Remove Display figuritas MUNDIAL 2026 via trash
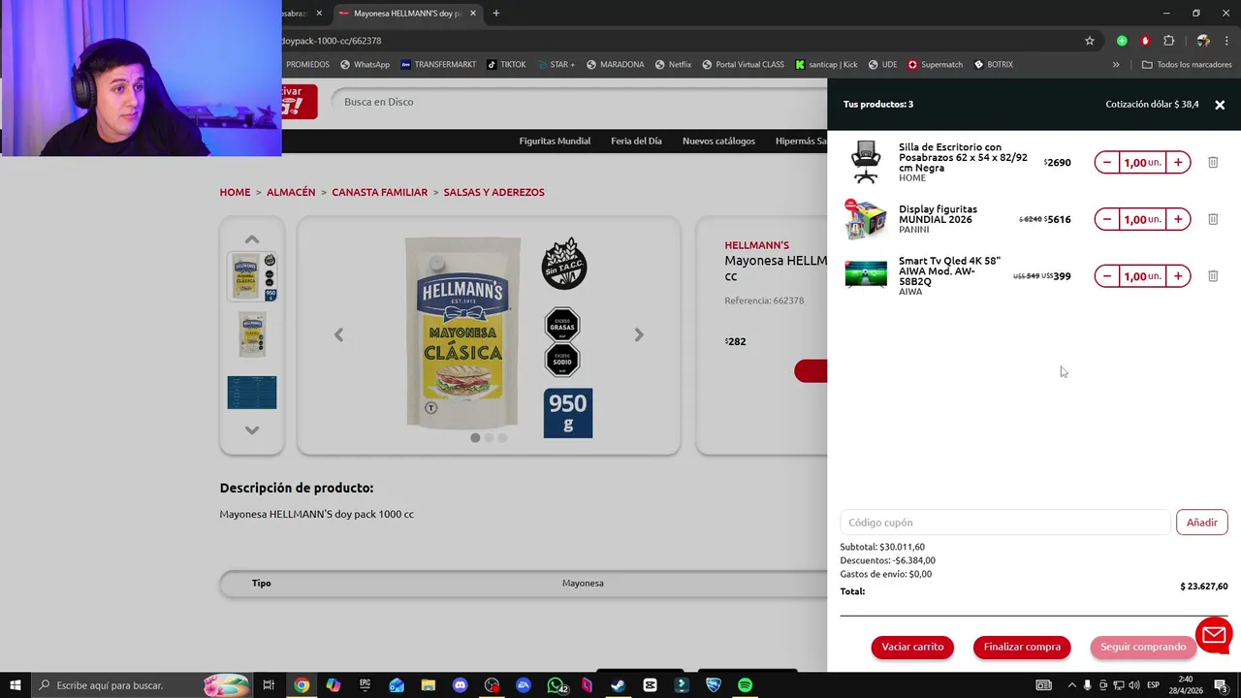1241x698 pixels. click(1213, 219)
